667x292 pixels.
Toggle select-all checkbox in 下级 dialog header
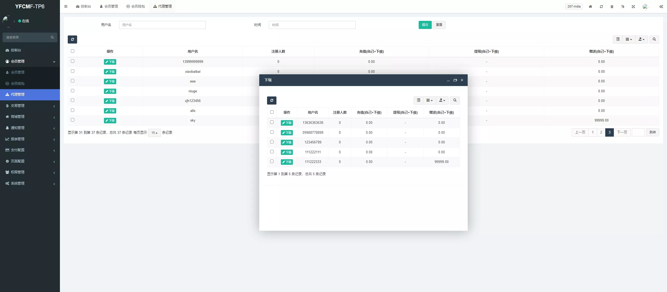(272, 112)
